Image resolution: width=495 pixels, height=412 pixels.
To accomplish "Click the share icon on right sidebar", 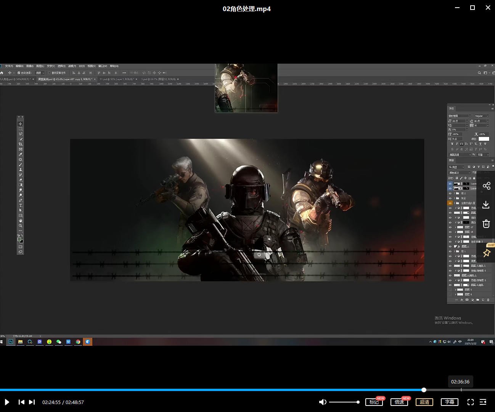I will [486, 186].
